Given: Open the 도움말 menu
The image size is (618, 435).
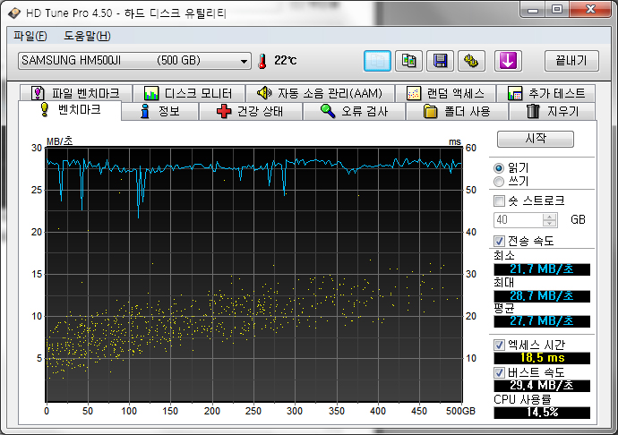Looking at the screenshot, I should (87, 36).
